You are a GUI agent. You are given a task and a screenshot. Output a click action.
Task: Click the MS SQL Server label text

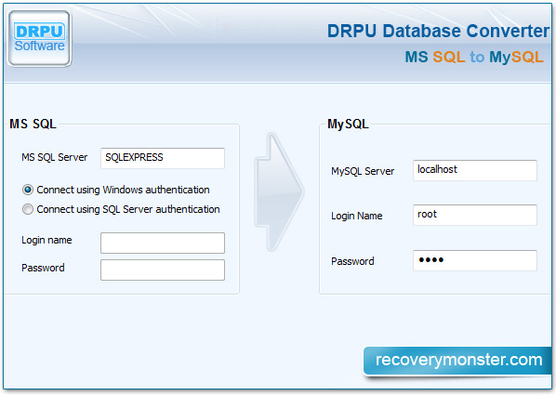point(54,157)
